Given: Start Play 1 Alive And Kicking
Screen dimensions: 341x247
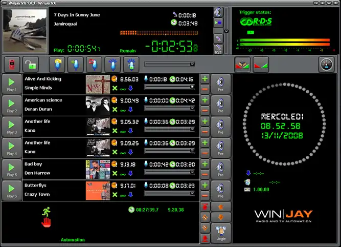Looking at the screenshot, I should [12, 85].
